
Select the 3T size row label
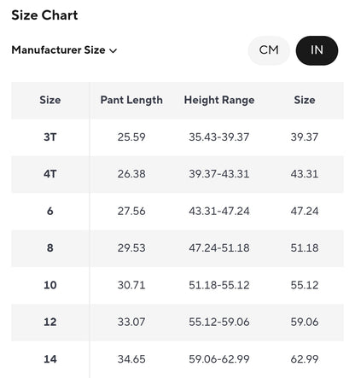(50, 137)
